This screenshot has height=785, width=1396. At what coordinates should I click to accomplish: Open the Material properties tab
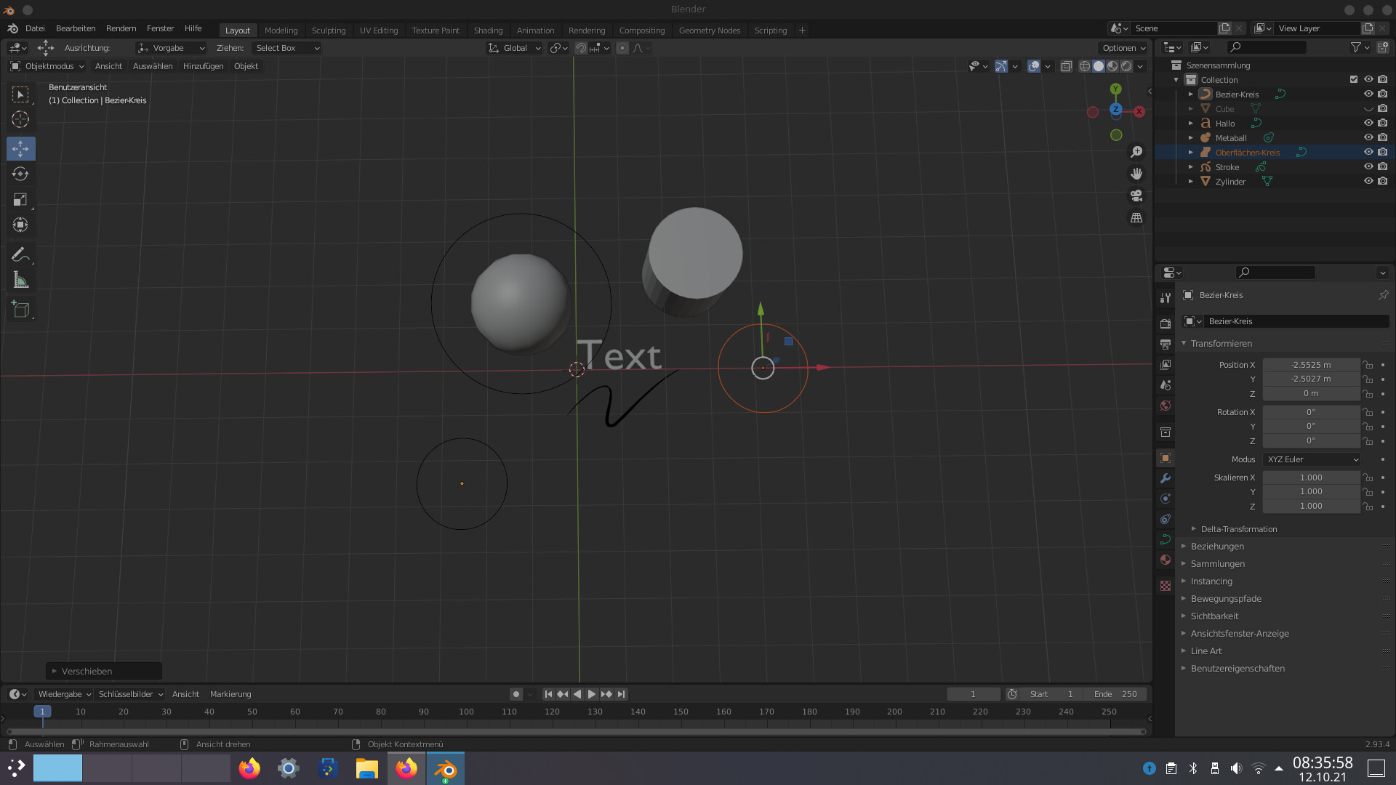[x=1166, y=560]
